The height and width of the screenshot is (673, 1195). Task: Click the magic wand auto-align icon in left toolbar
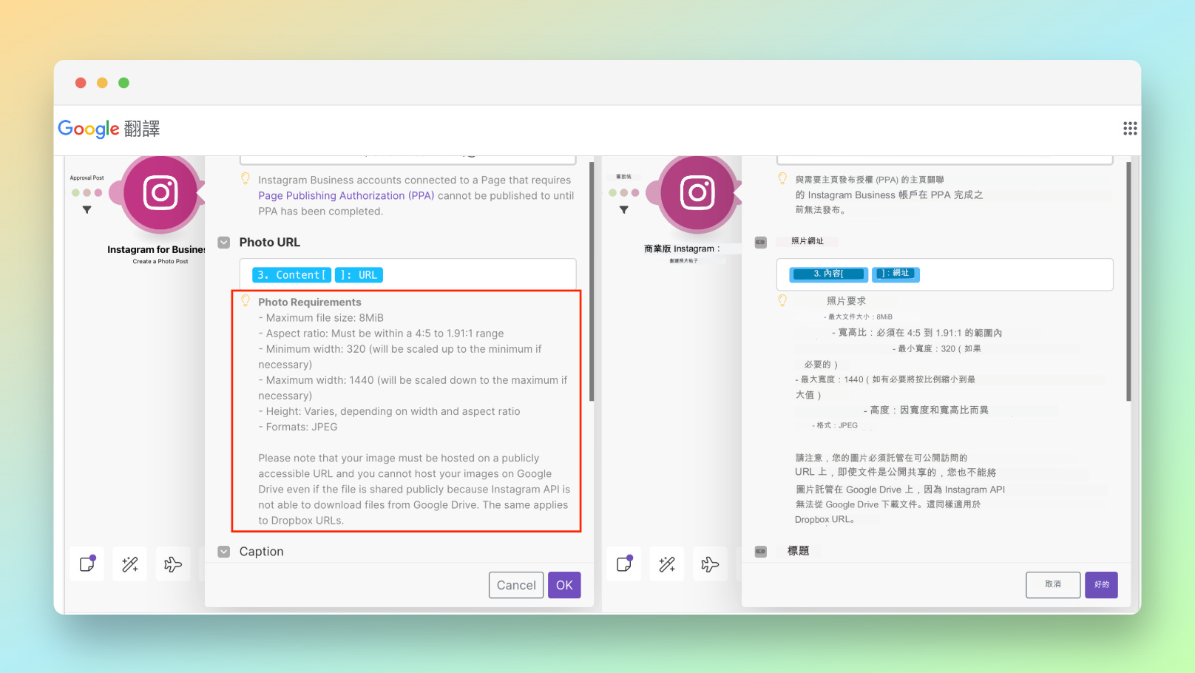(130, 564)
